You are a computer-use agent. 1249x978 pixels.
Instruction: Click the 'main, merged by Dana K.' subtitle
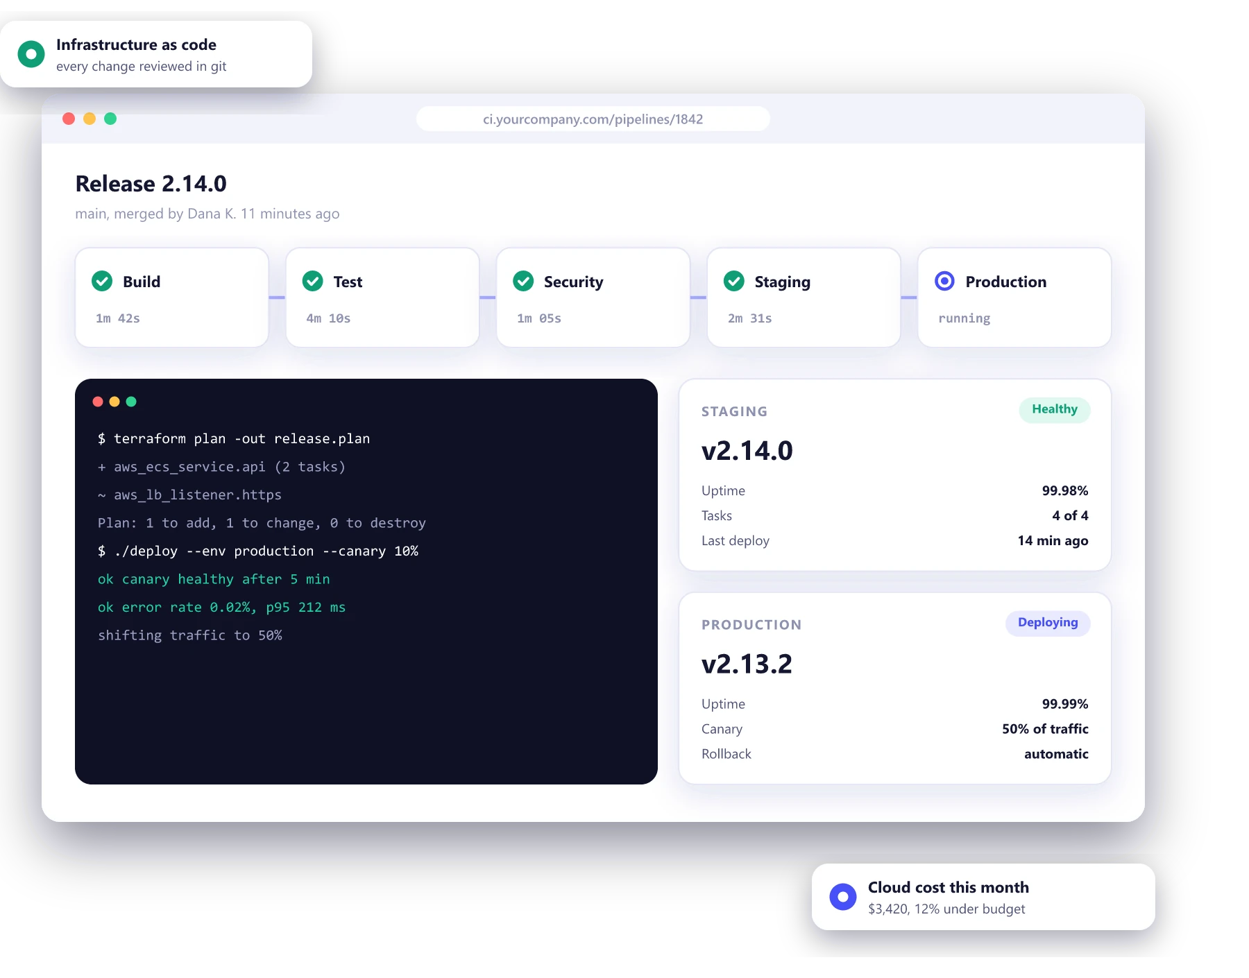point(207,214)
